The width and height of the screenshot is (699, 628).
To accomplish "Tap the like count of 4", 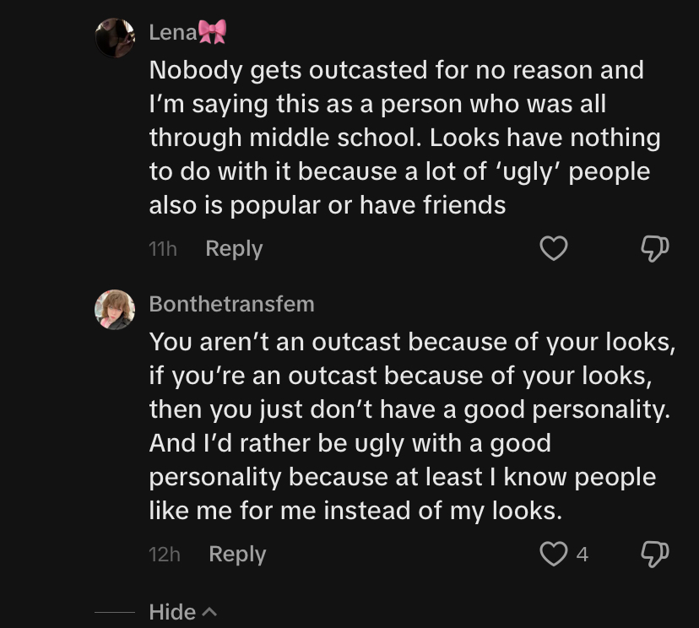I will tap(582, 554).
